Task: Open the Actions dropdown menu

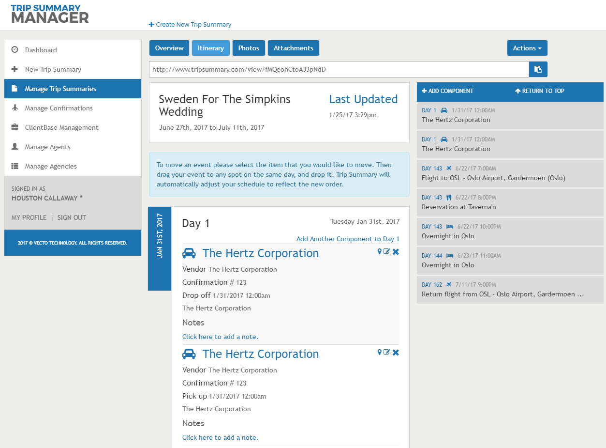Action: coord(527,48)
